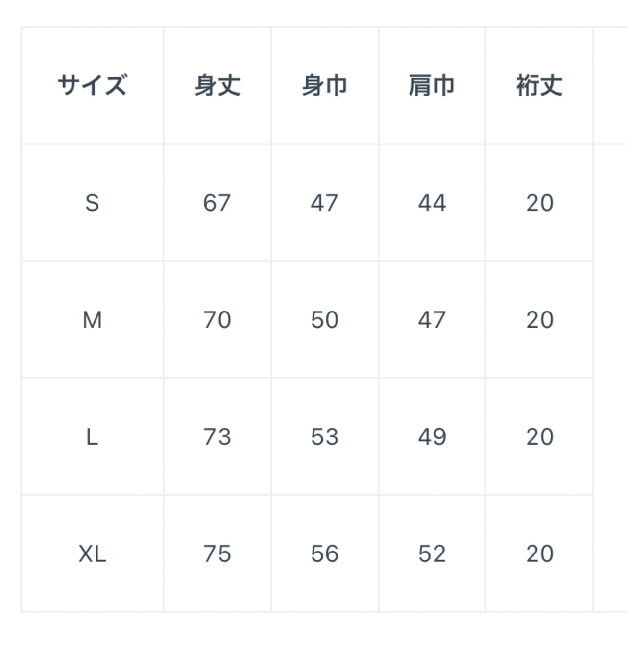
Task: Select the 53 body width cell
Action: [x=324, y=436]
